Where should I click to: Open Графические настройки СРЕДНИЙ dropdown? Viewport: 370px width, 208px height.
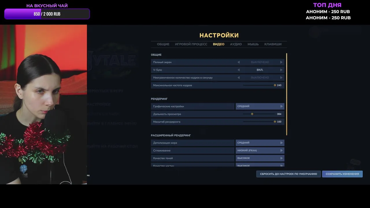[x=260, y=106]
